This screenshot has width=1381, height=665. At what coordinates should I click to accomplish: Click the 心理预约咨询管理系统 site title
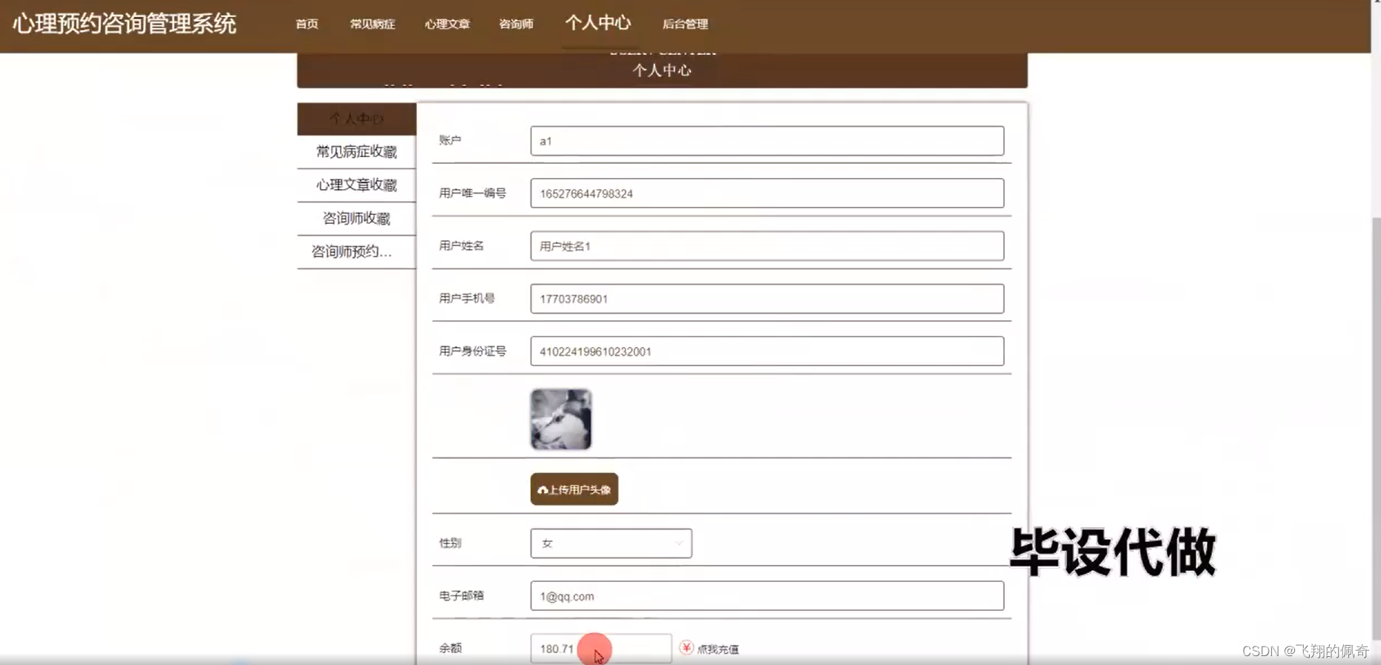point(124,24)
